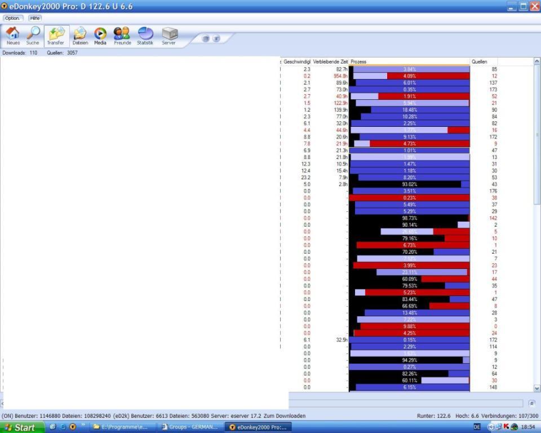
Task: Click the source count 148
Action: pos(494,387)
